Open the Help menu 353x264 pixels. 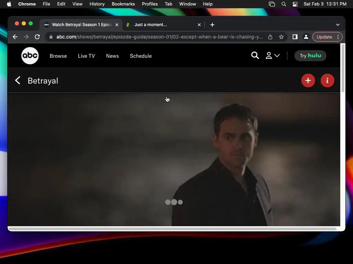(x=208, y=4)
